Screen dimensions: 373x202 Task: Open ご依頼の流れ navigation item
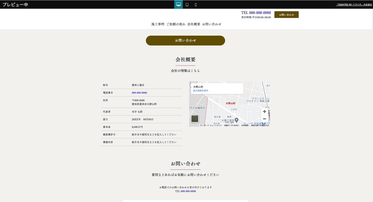tap(176, 24)
